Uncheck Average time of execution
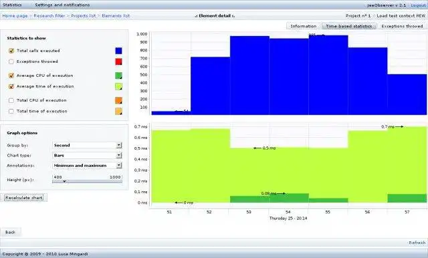The height and width of the screenshot is (258, 428). 11,86
